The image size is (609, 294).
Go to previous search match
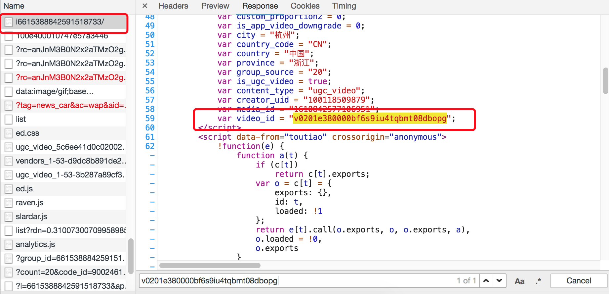486,281
